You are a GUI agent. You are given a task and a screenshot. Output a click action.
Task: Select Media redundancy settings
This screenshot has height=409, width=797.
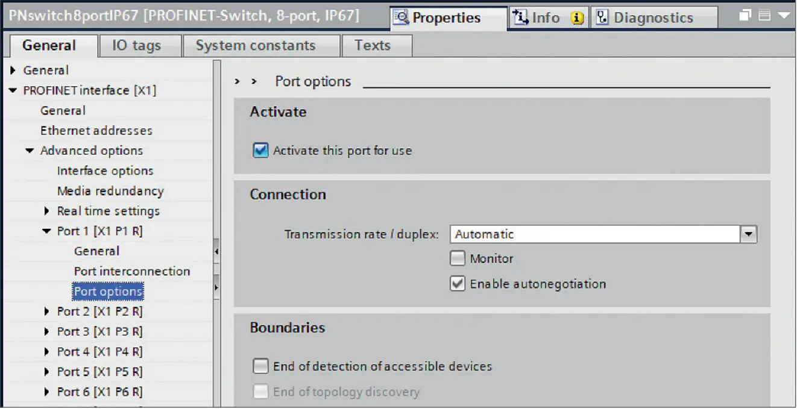(x=110, y=190)
